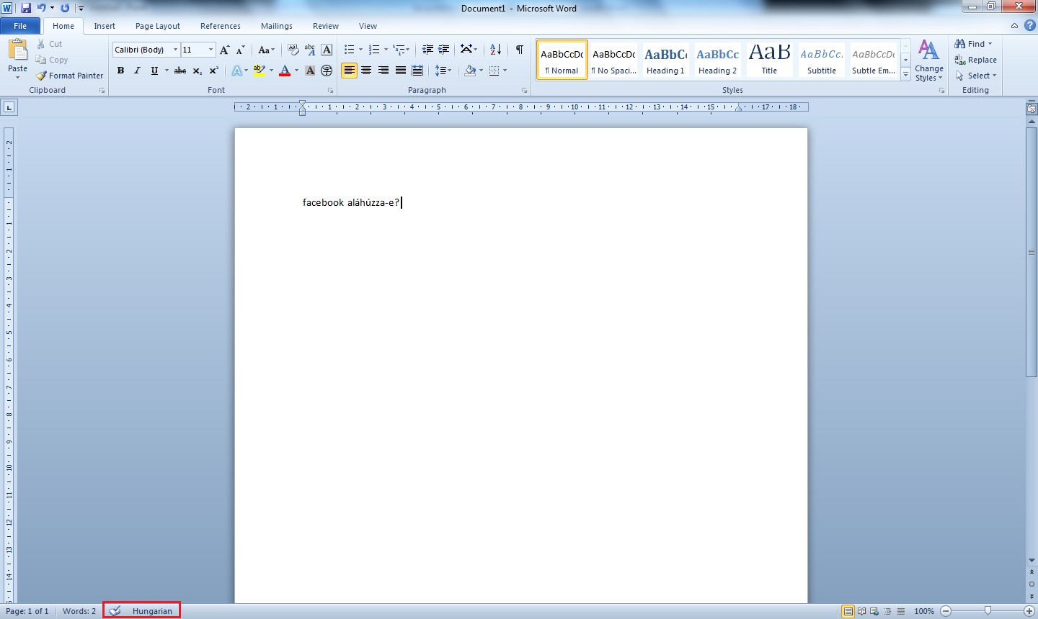Toggle Bold formatting
The height and width of the screenshot is (619, 1038).
(x=120, y=71)
